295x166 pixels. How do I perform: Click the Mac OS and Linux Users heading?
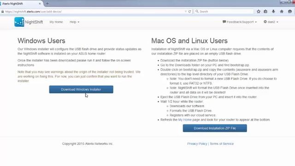[x=189, y=41]
